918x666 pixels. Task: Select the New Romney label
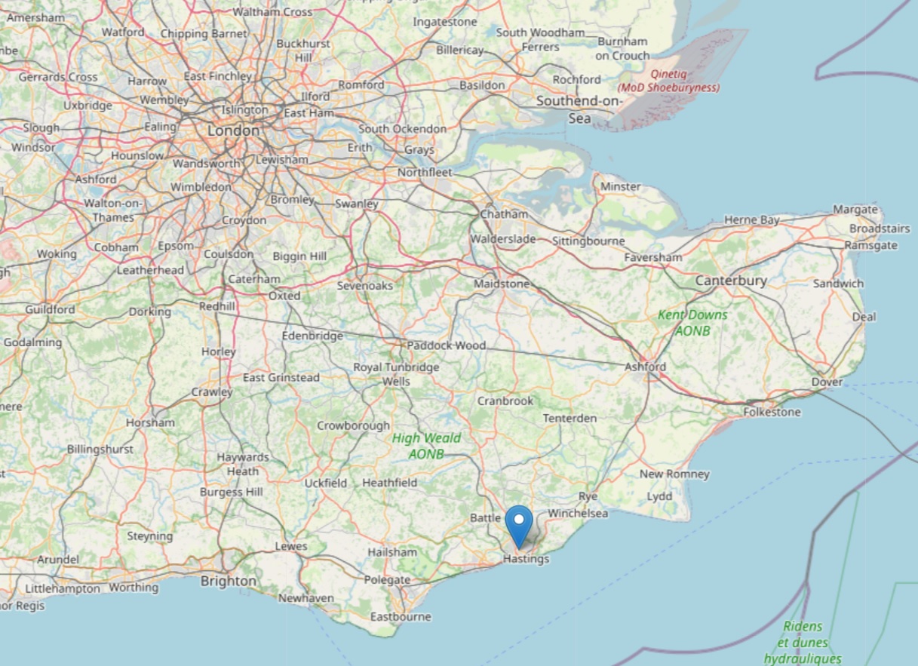674,474
